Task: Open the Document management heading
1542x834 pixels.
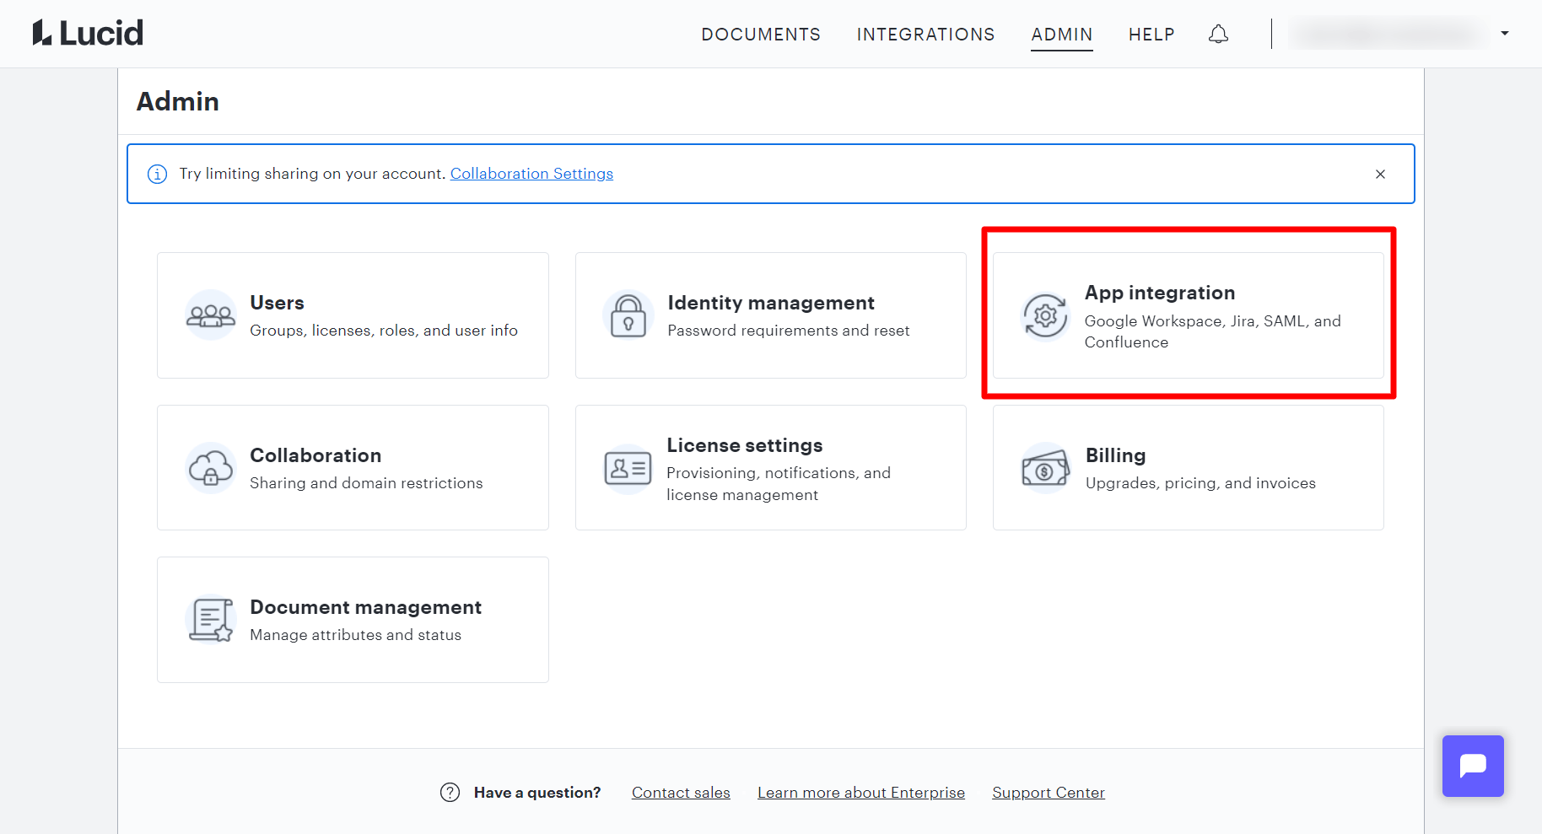Action: [x=366, y=607]
